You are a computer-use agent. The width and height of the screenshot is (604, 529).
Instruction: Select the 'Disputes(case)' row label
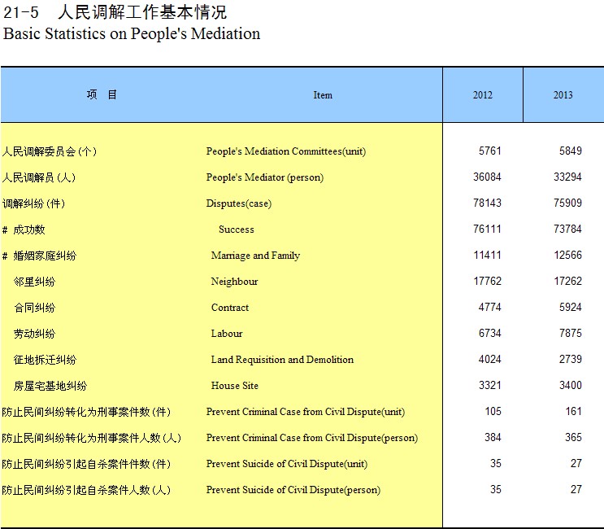click(240, 203)
